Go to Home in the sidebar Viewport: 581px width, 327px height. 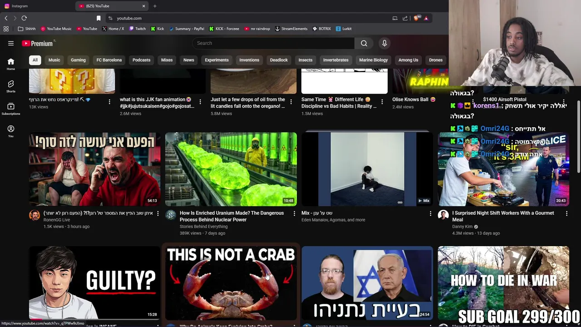(11, 64)
